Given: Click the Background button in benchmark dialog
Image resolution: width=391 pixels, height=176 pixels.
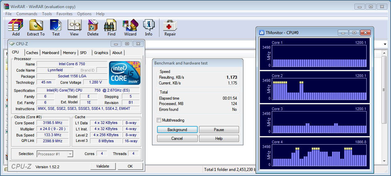Looking at the screenshot, I should 177,130.
